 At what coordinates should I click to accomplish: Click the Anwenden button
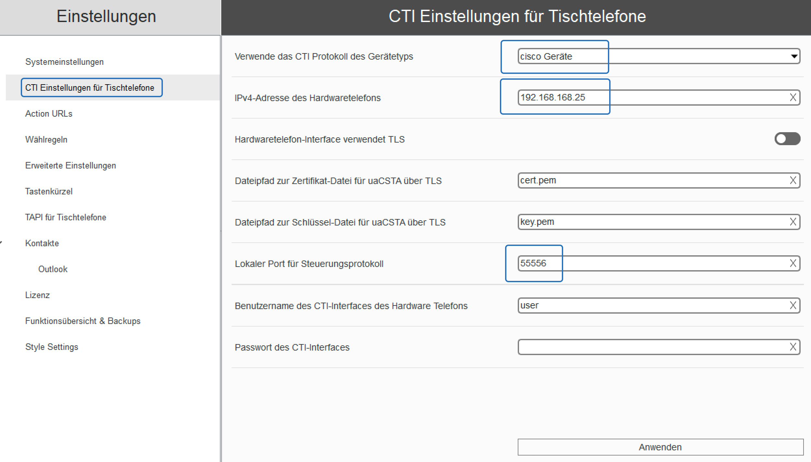(660, 447)
